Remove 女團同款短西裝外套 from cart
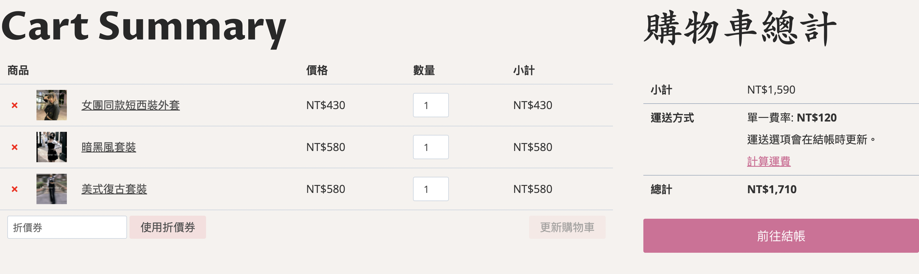Viewport: 919px width, 274px height. 15,105
